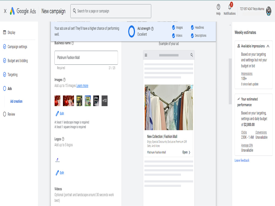Click the account profile avatar
The image size is (275, 206).
tap(268, 11)
